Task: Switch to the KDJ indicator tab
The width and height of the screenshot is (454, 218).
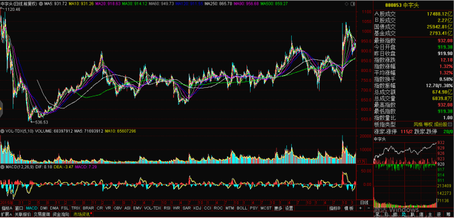Action: pos(197,208)
